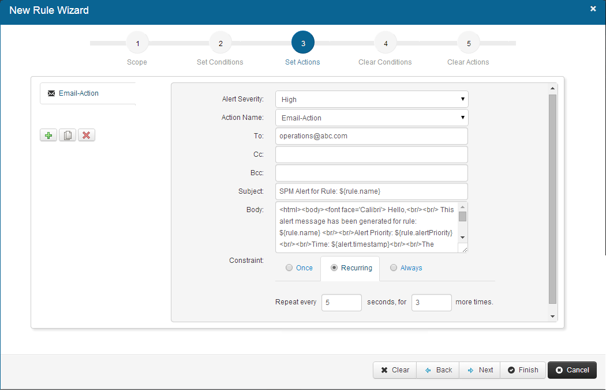Go to step 5 Clear Actions
This screenshot has height=392, width=606.
point(469,43)
